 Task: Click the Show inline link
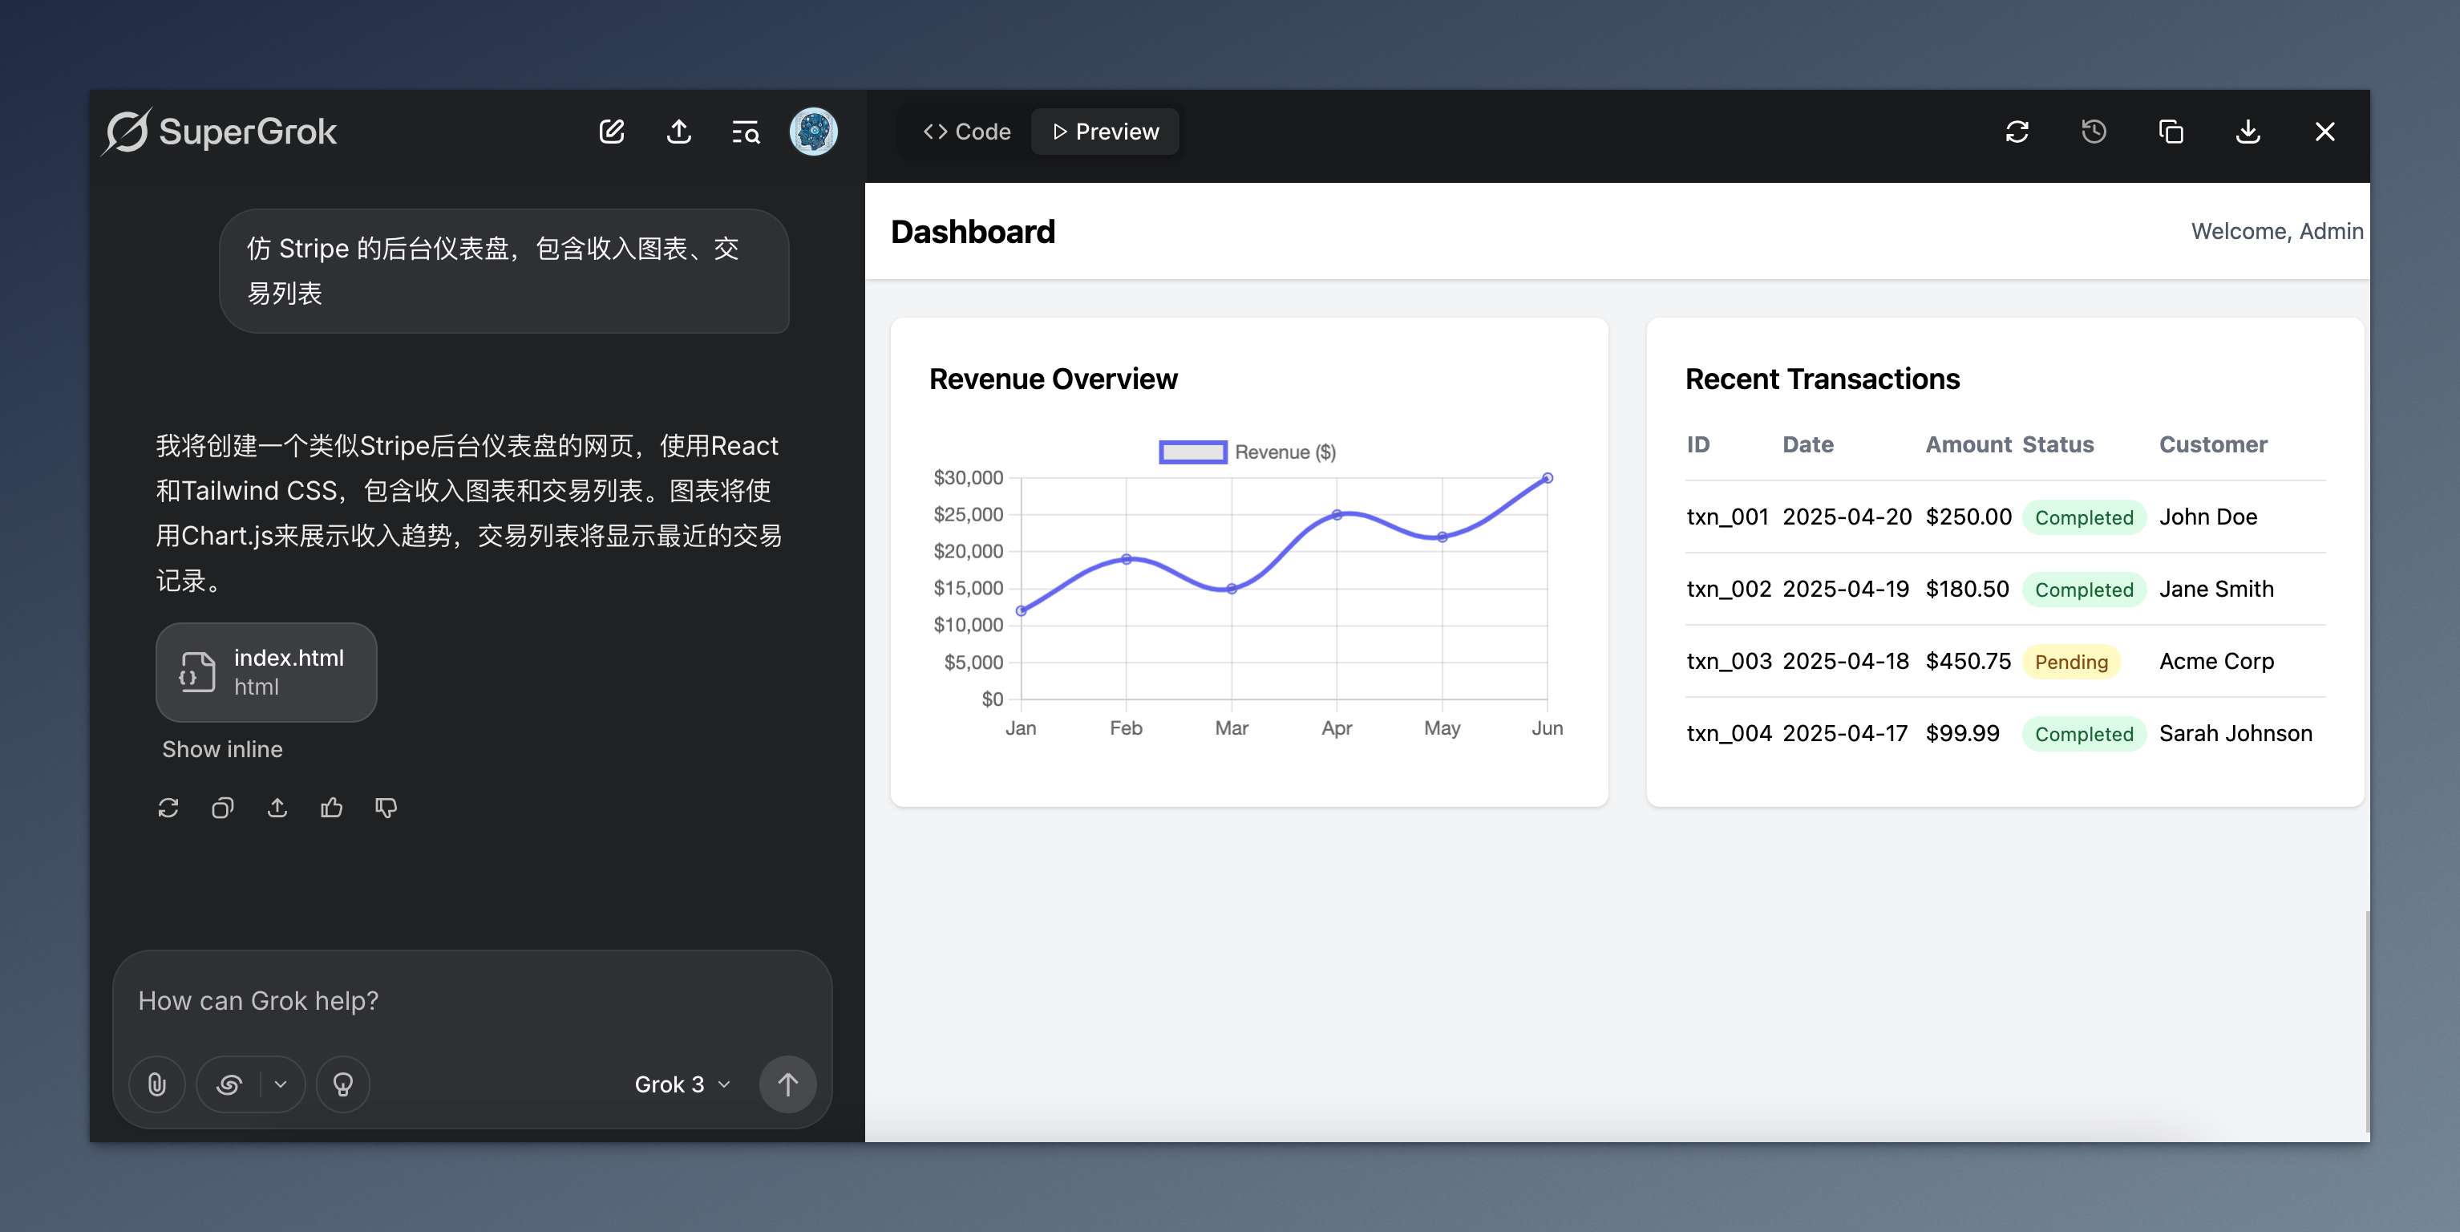click(x=221, y=749)
